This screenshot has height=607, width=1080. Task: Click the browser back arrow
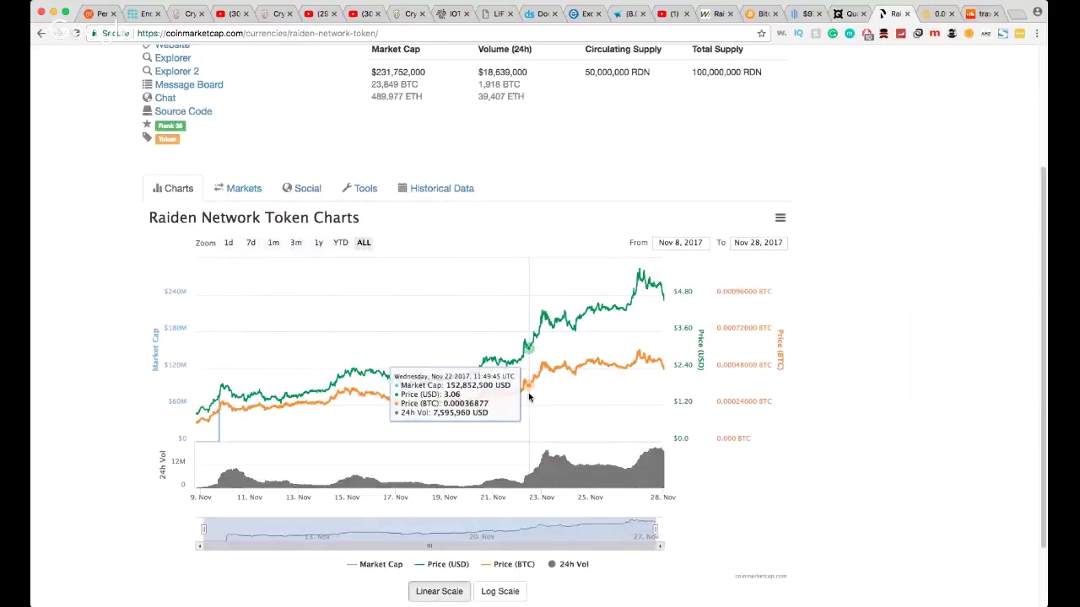pyautogui.click(x=41, y=33)
